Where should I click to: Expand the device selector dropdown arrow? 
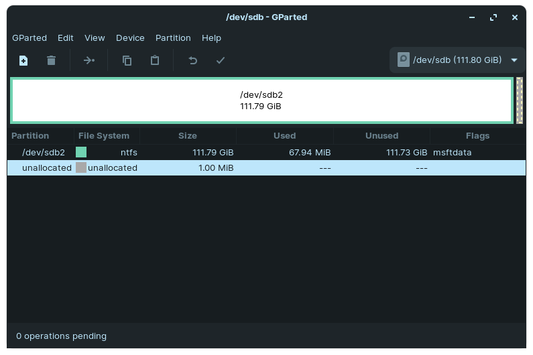pos(514,60)
